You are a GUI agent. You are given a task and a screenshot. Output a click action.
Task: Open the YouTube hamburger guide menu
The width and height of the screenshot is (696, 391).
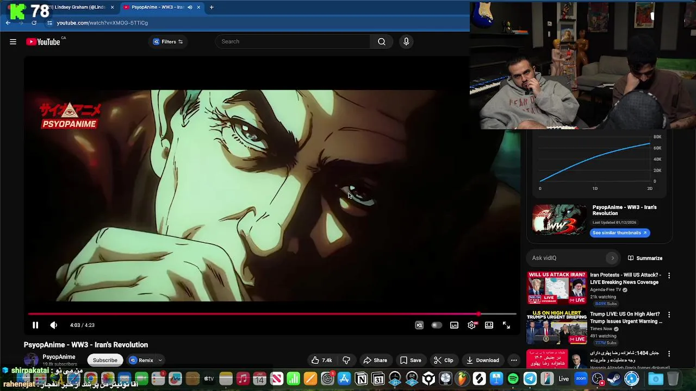tap(13, 42)
